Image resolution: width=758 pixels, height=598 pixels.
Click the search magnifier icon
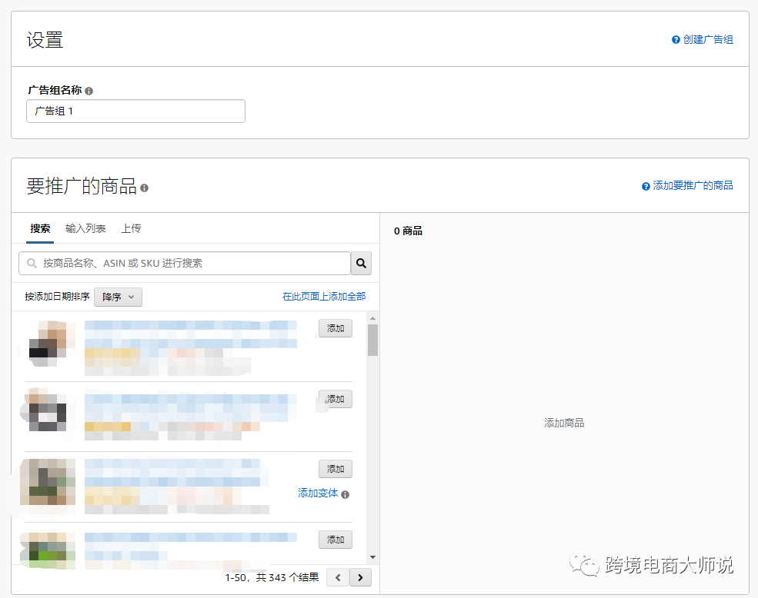tap(361, 263)
